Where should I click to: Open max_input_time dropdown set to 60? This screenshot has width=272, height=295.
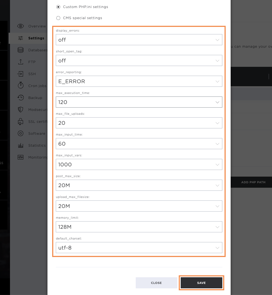(x=139, y=144)
